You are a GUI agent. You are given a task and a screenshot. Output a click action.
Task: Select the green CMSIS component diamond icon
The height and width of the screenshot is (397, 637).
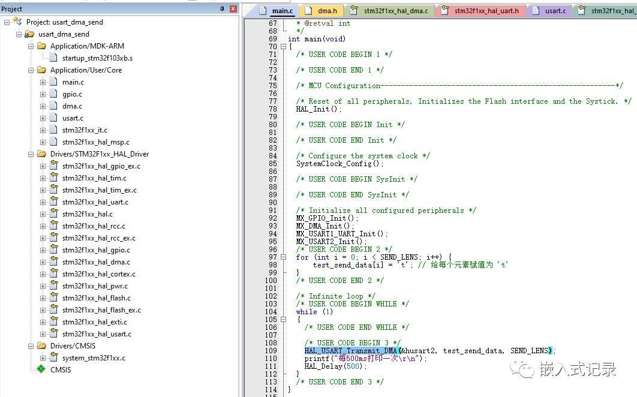pyautogui.click(x=41, y=369)
